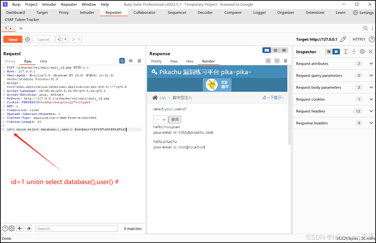The height and width of the screenshot is (243, 376).
Task: Select top-bottom layout icon
Action: point(275,50)
